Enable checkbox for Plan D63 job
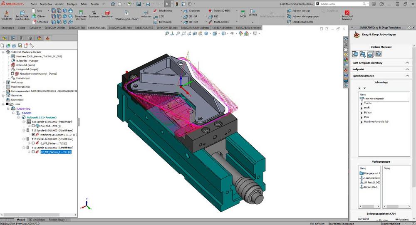 (x=33, y=126)
